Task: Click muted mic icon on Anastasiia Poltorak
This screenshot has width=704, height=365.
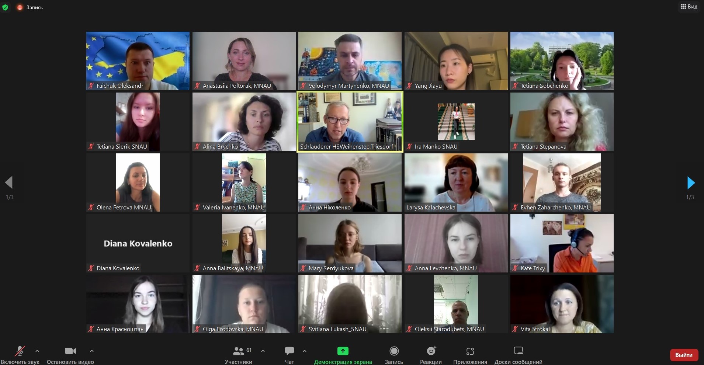Action: [197, 86]
